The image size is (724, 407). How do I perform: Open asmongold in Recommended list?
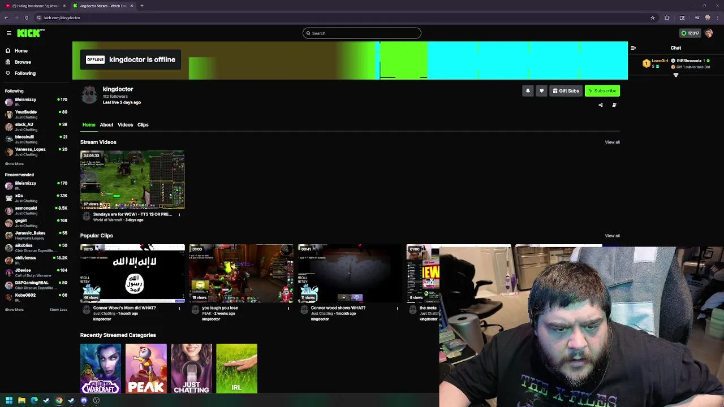coord(36,211)
